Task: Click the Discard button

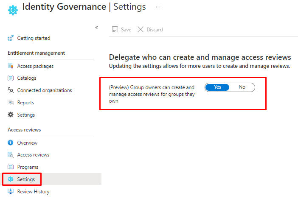Action: click(x=150, y=30)
